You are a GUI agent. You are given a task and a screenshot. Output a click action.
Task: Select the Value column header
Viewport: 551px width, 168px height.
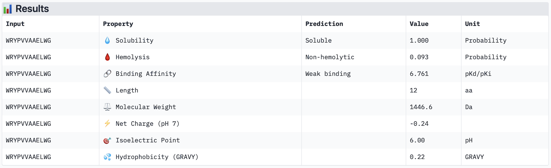tap(419, 24)
